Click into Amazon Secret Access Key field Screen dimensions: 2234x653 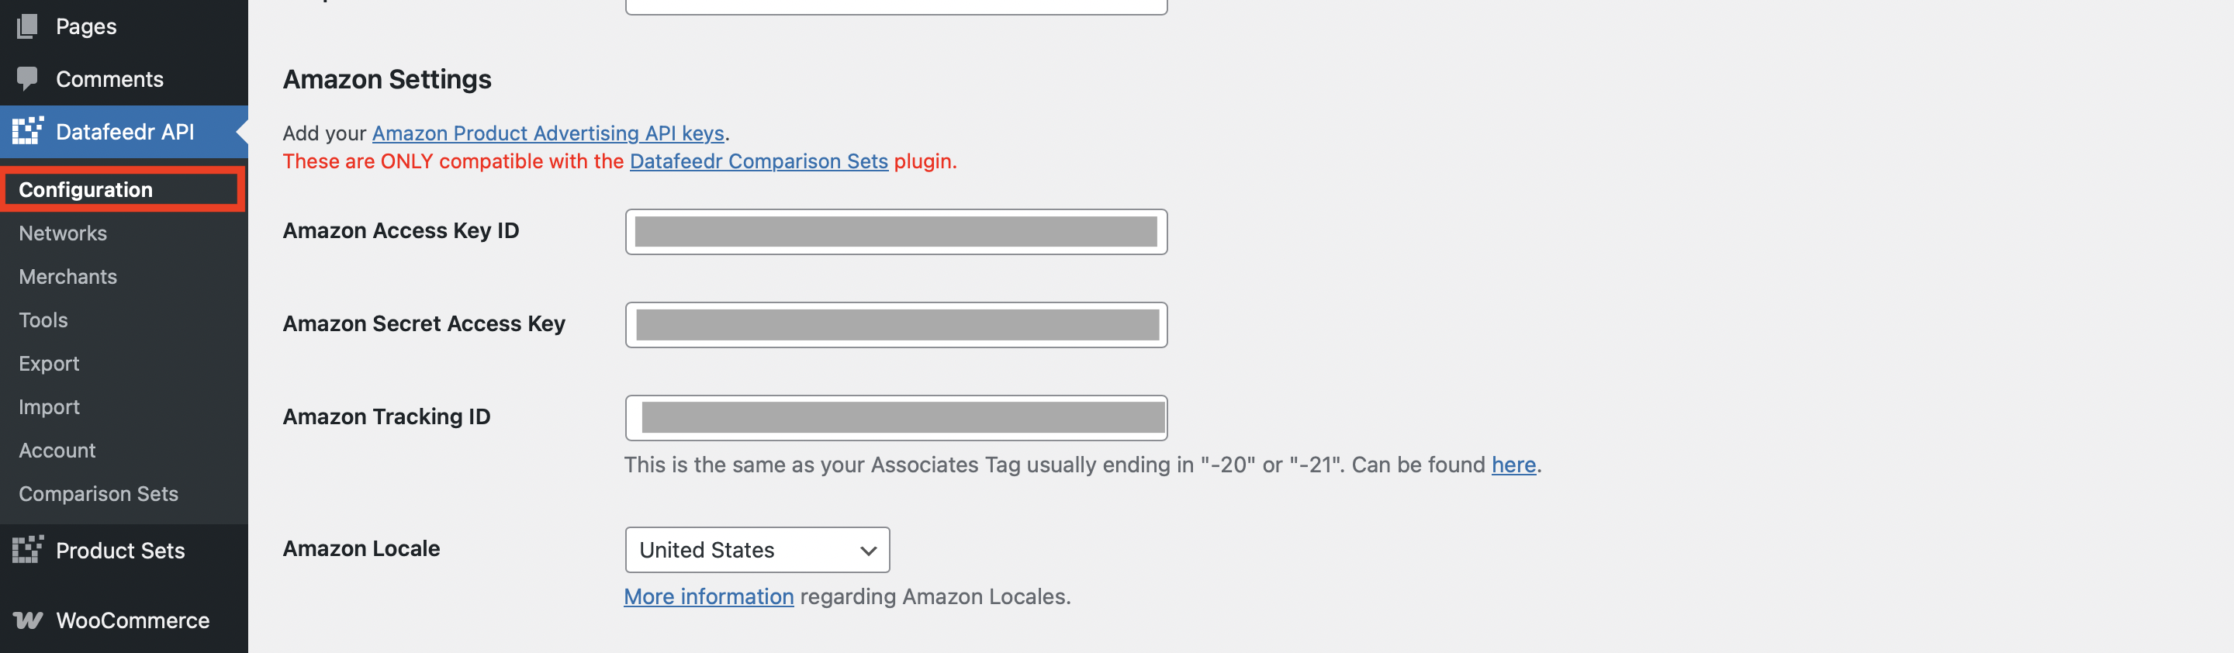[x=896, y=324]
